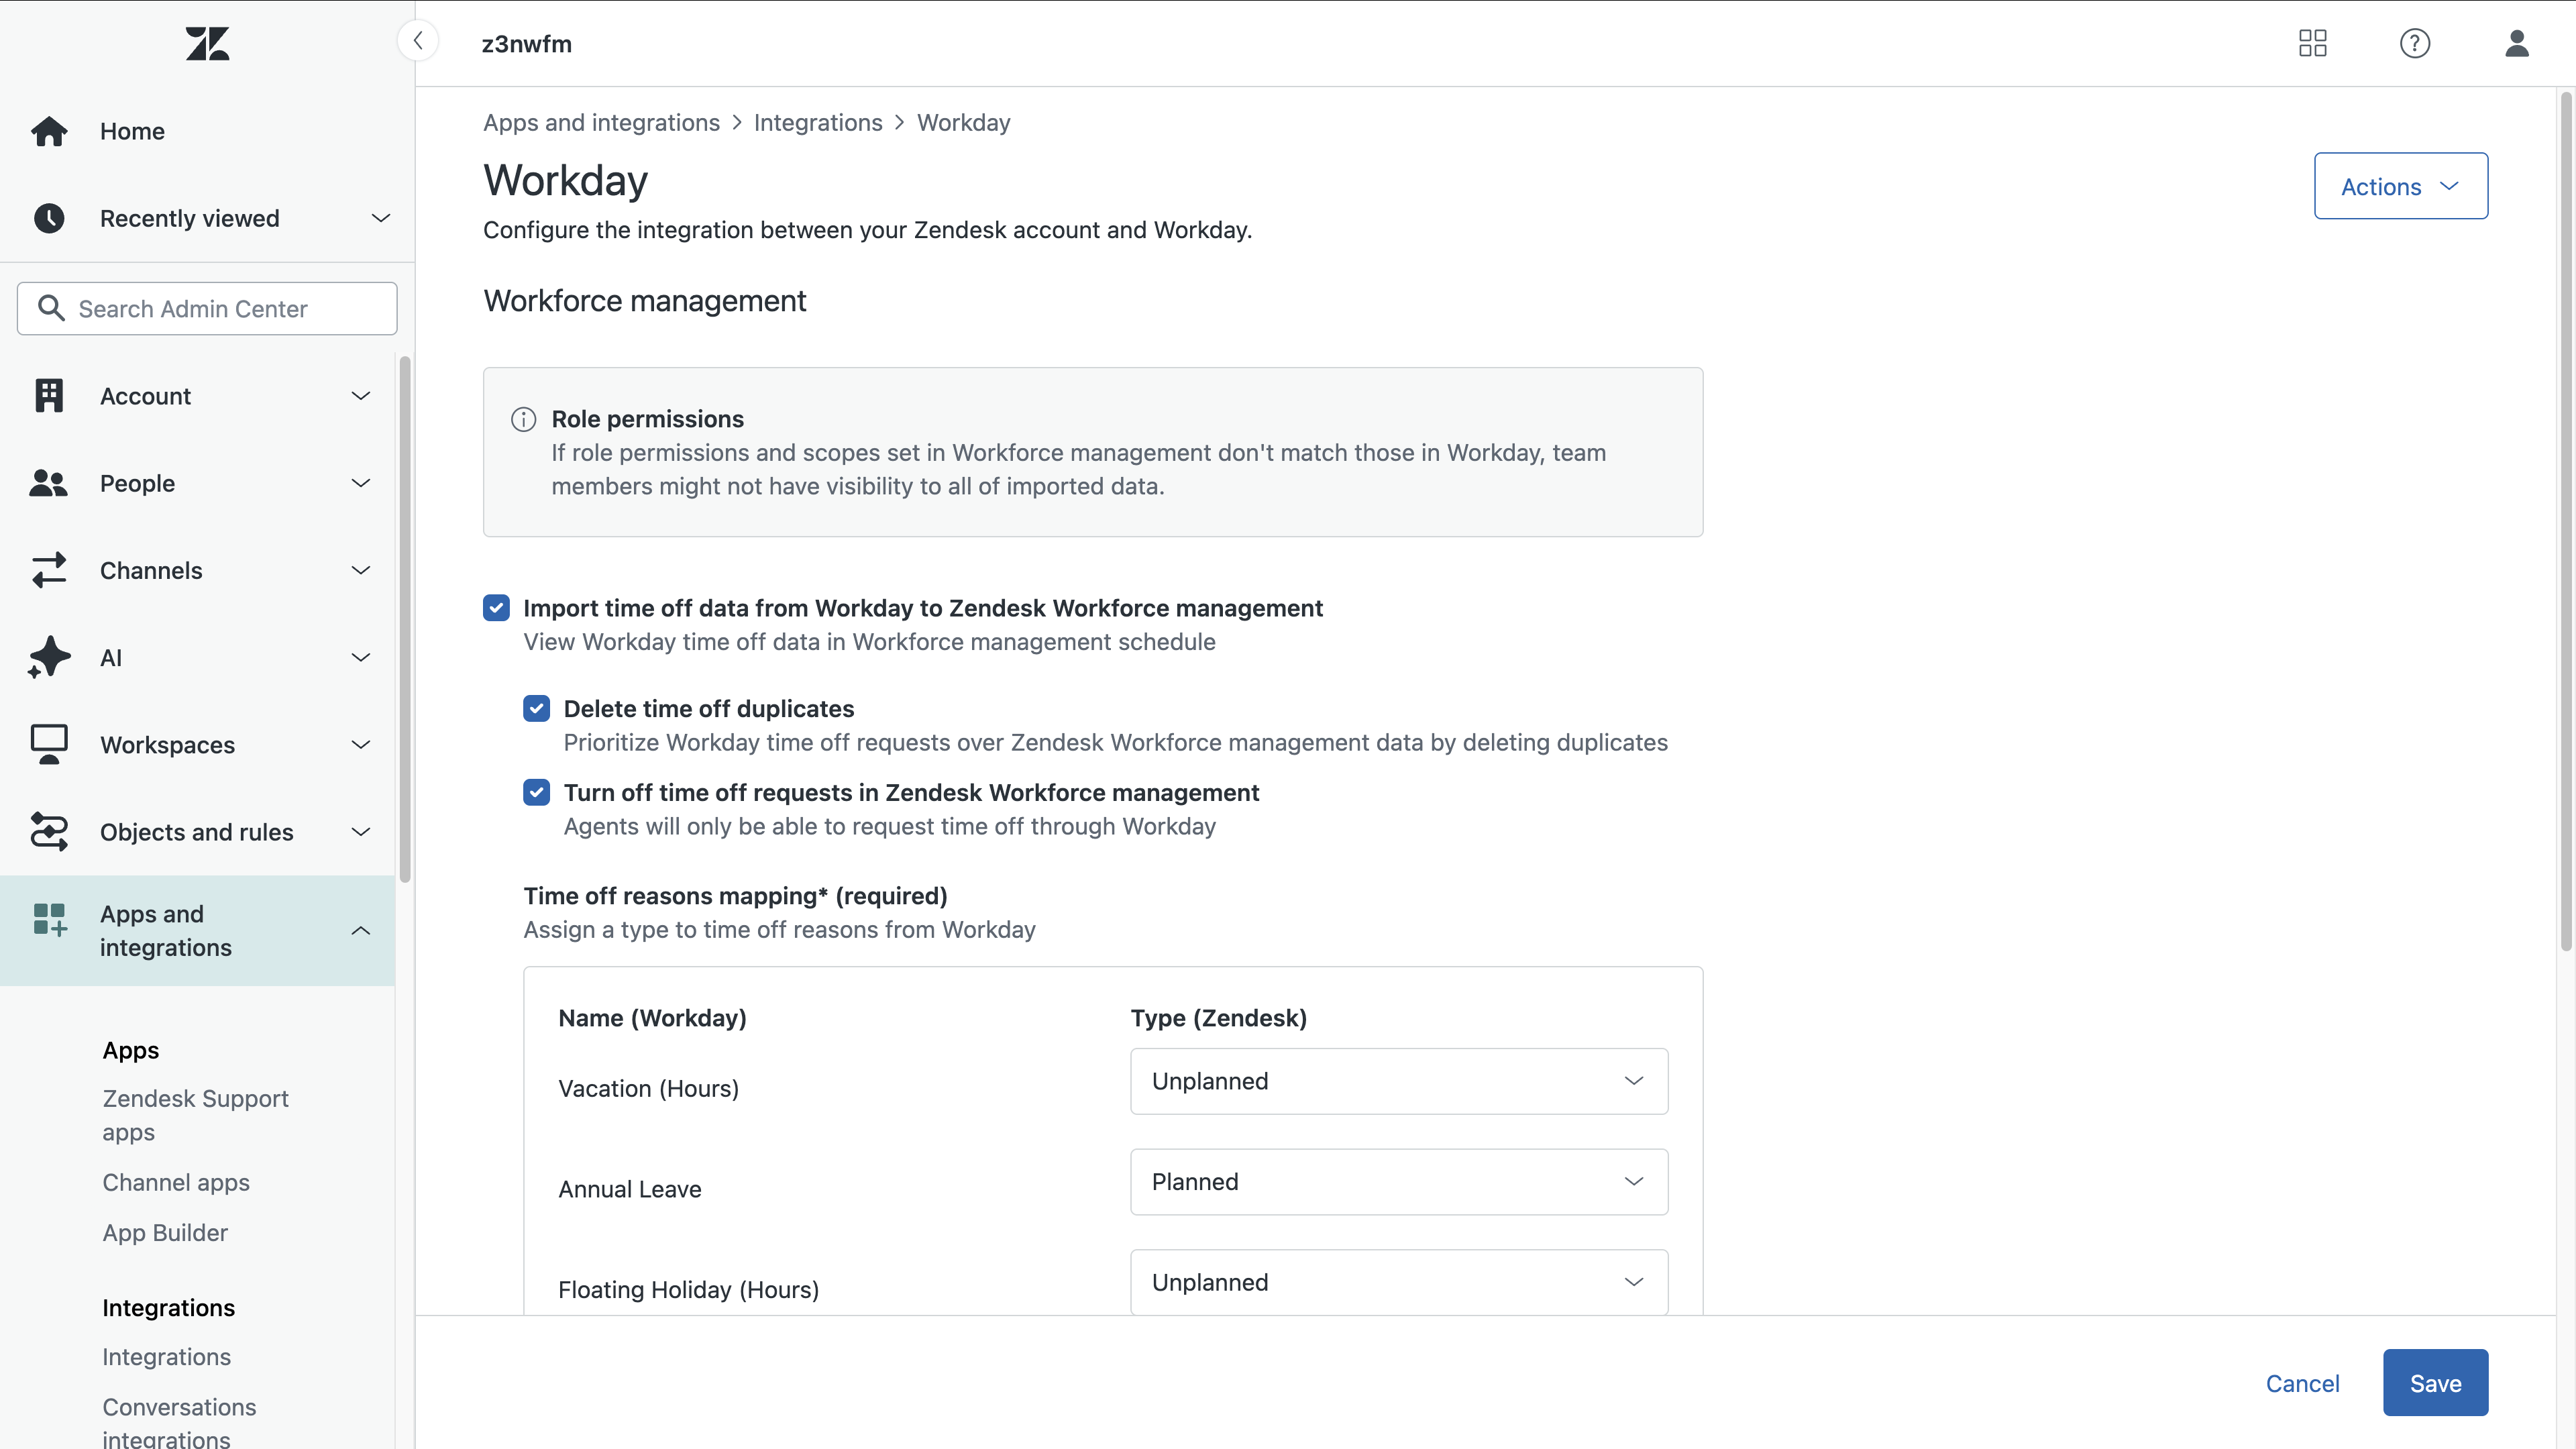Click the Workforce management heading
2576x1449 pixels.
click(644, 301)
